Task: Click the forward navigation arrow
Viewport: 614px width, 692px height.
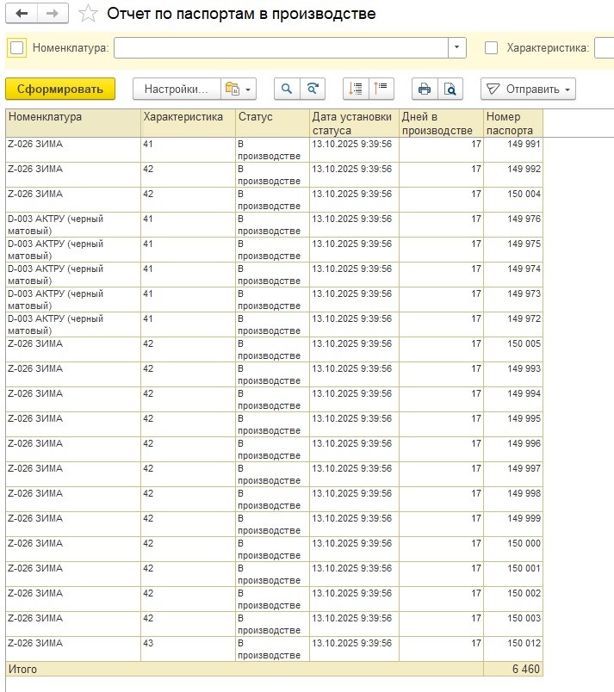Action: click(x=52, y=14)
